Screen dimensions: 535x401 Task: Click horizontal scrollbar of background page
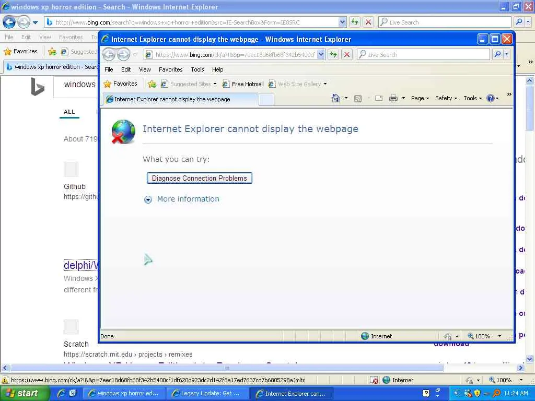[227, 368]
